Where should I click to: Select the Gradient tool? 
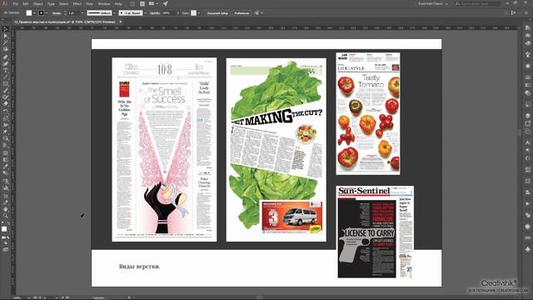6,159
